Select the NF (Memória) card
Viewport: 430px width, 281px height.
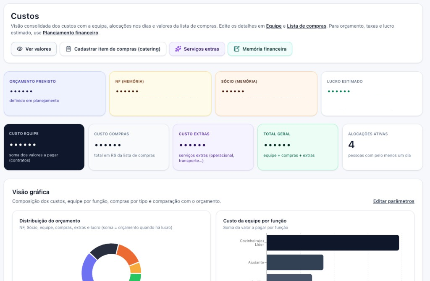click(x=160, y=94)
